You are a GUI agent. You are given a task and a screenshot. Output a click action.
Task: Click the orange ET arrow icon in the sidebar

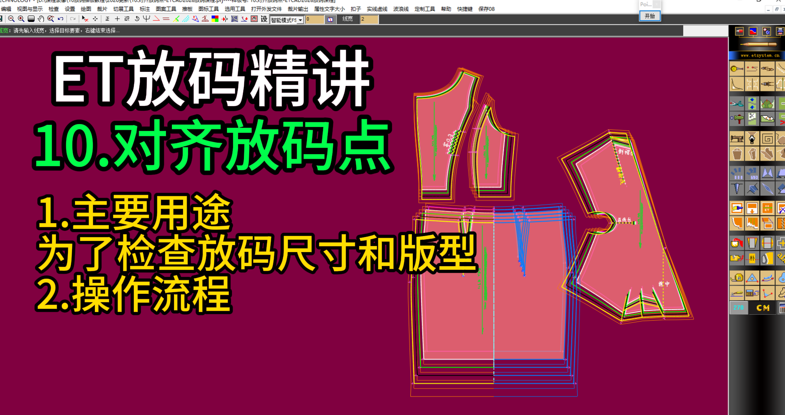click(x=768, y=207)
